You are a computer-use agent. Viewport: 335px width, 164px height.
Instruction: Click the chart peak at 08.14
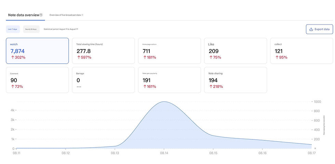tap(164, 102)
